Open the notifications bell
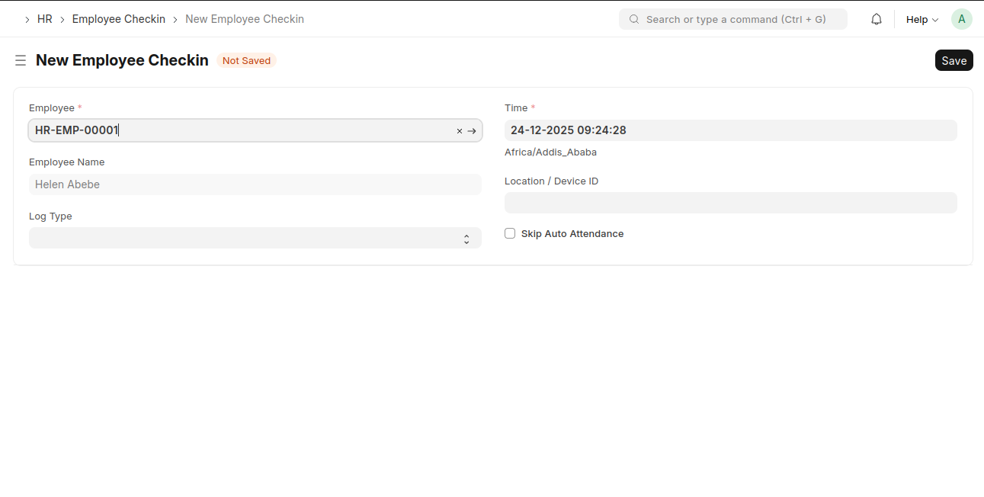Image resolution: width=984 pixels, height=497 pixels. click(x=877, y=19)
